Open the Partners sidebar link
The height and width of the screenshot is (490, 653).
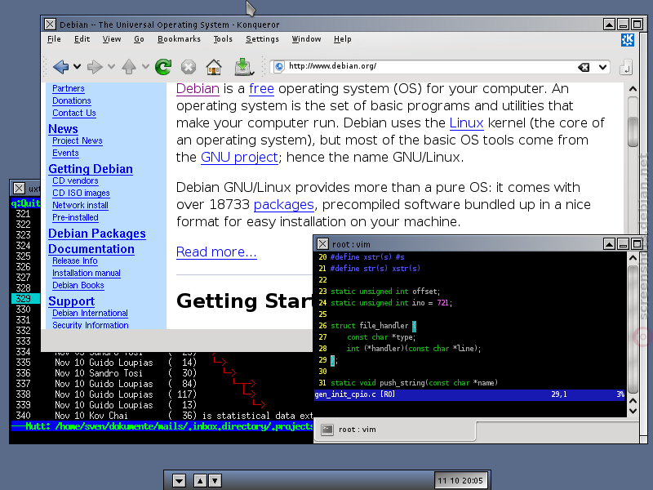tap(69, 89)
